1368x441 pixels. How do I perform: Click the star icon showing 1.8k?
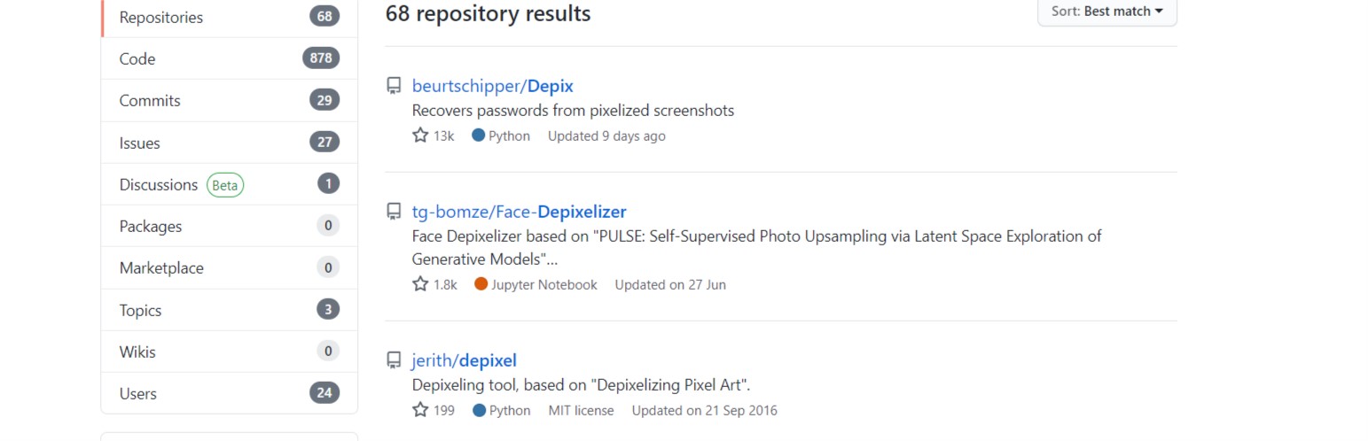420,284
